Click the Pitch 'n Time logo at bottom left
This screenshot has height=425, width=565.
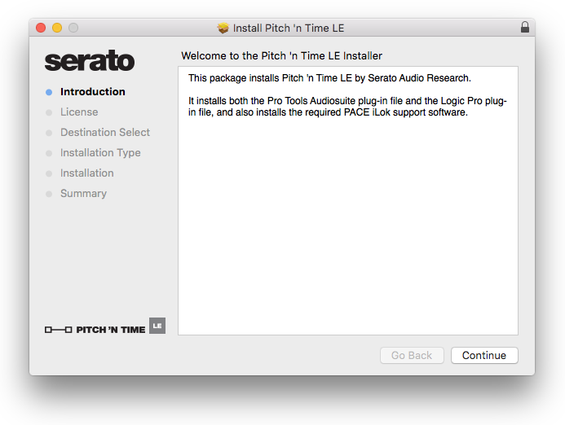[95, 330]
